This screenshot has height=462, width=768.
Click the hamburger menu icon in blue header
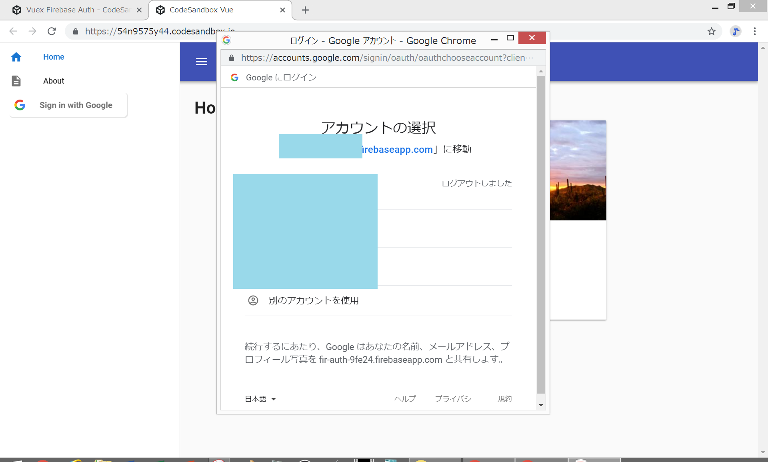[201, 62]
